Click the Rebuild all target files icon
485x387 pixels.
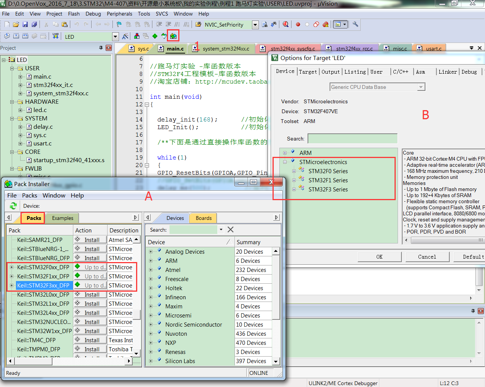pos(25,36)
